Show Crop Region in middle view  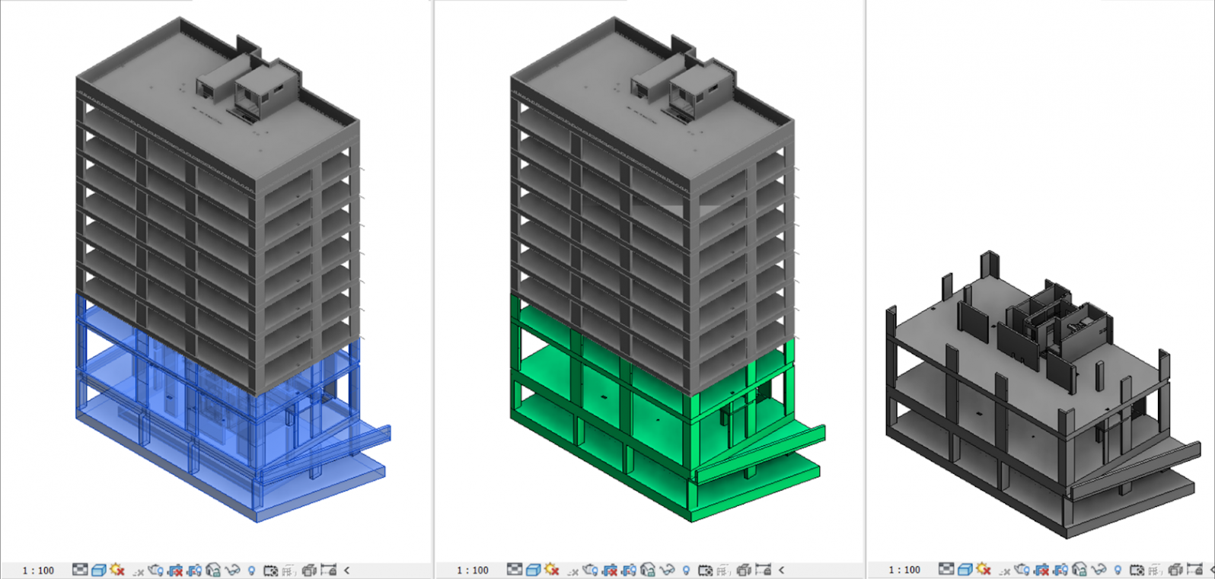point(629,570)
